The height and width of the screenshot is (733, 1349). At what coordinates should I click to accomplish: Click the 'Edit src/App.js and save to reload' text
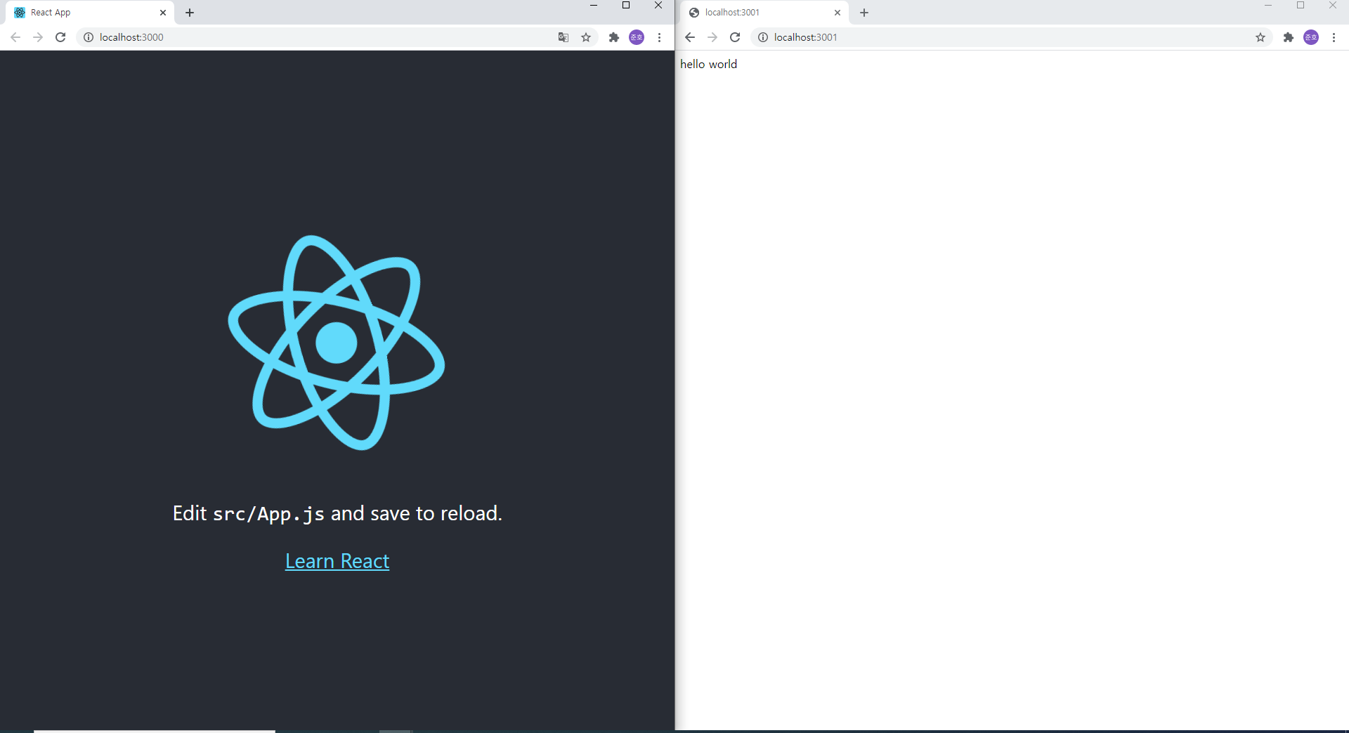click(x=337, y=513)
